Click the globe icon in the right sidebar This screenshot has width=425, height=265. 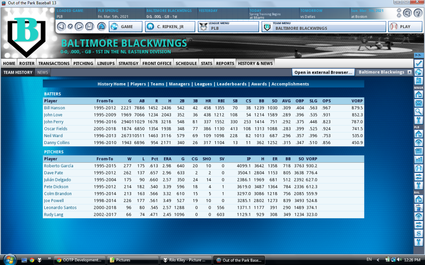[x=419, y=72]
